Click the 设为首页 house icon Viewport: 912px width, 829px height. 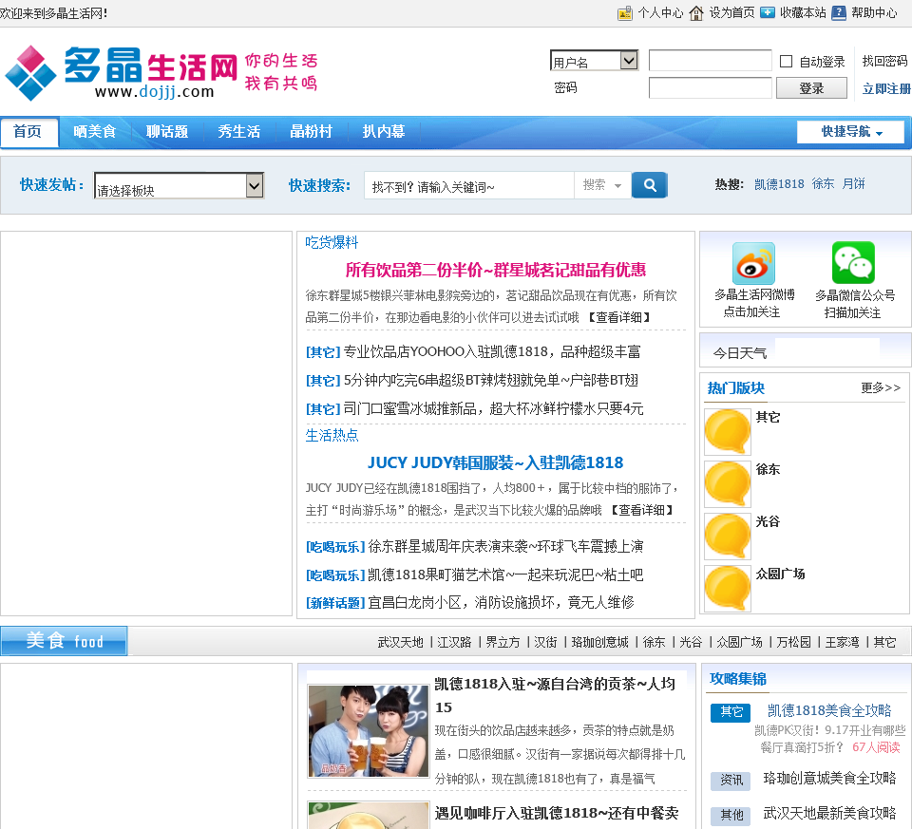(x=696, y=12)
